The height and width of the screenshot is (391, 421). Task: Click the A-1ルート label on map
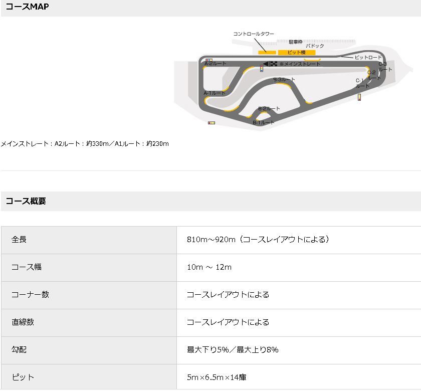tap(215, 93)
